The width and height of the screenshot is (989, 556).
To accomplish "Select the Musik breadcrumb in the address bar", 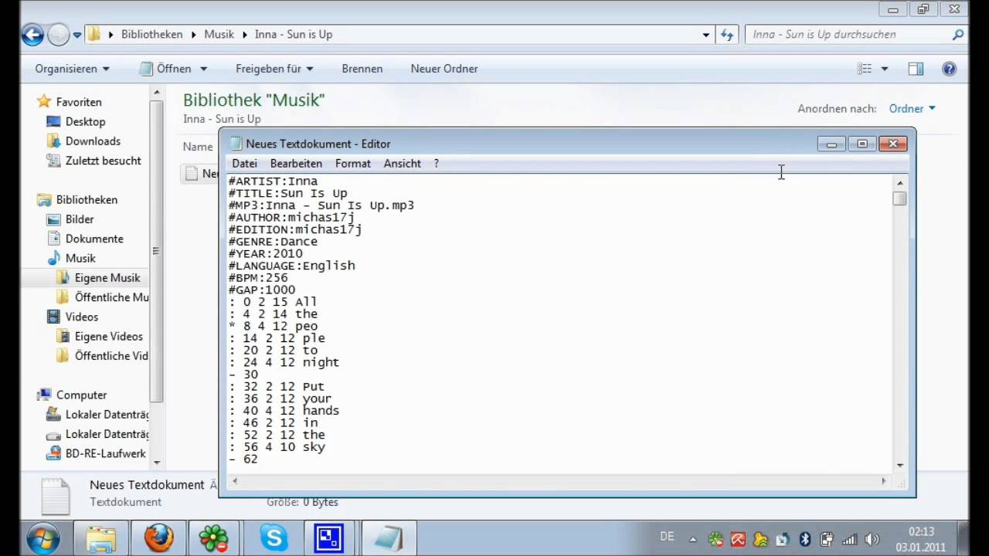I will (219, 34).
